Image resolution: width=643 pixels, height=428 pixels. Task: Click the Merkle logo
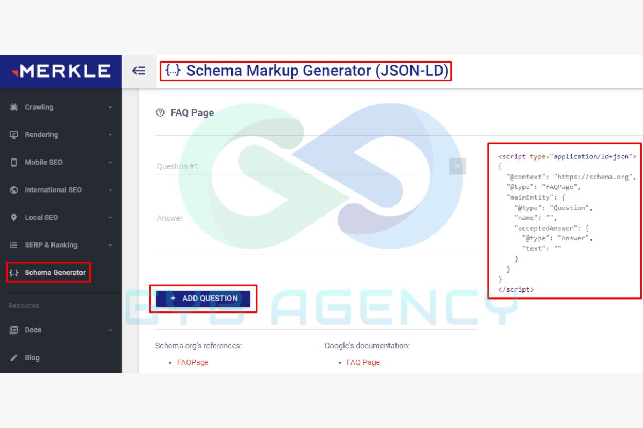click(x=61, y=71)
